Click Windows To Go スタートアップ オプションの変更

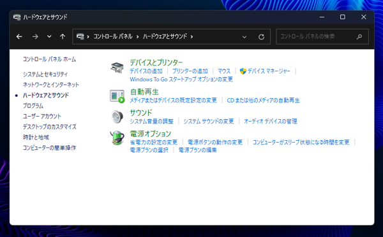[x=181, y=79]
